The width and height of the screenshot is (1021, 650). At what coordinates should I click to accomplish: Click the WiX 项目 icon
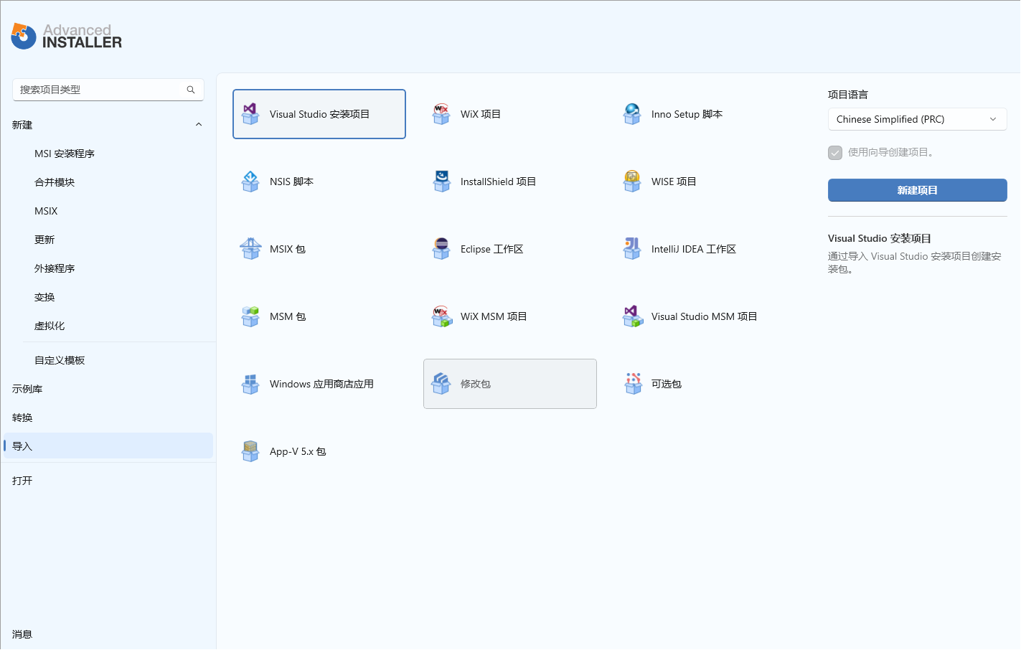441,114
